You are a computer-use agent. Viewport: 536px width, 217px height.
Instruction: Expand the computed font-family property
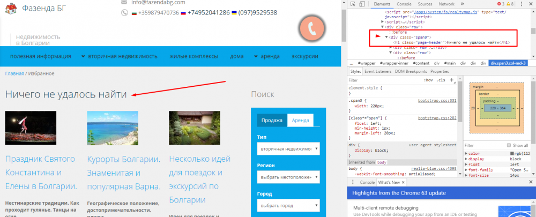(x=466, y=170)
